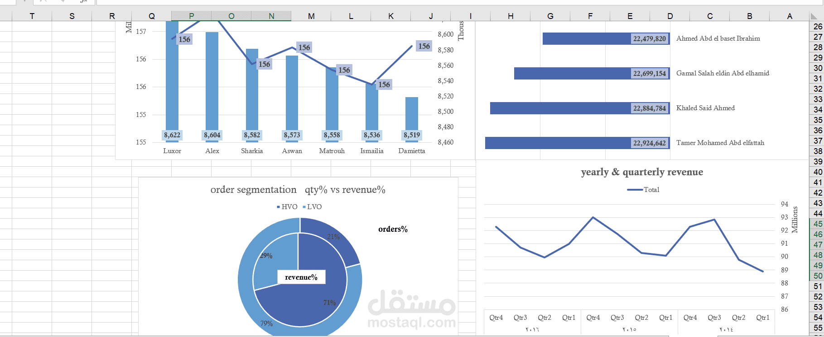Screen dimensions: 824x337
Task: Select the 22,699,154 data label
Action: [x=650, y=74]
